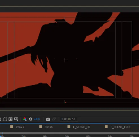Click the Reset Exposure icon
The width and height of the screenshot is (139, 137).
pos(30,119)
